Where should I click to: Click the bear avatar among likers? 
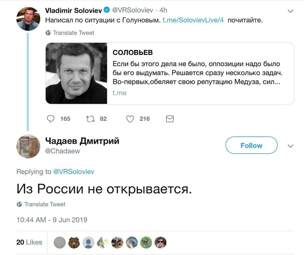pos(74,242)
